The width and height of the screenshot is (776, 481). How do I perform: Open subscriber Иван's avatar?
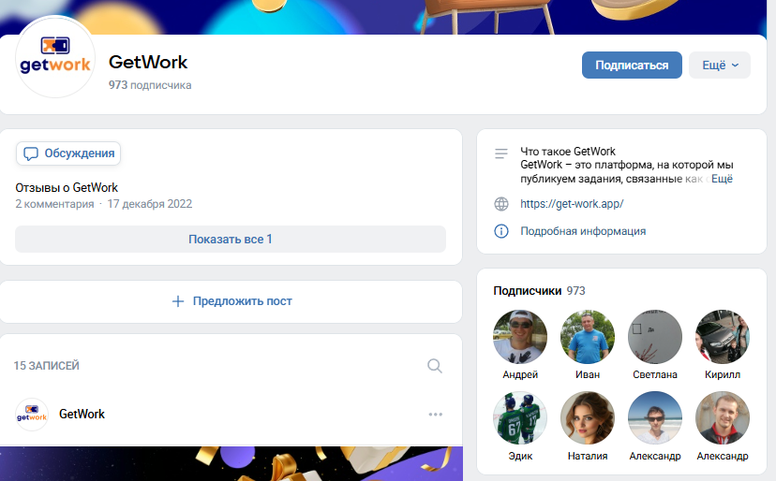(588, 337)
